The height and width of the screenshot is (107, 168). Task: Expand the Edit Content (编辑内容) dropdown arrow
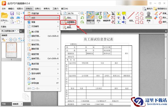90,23
